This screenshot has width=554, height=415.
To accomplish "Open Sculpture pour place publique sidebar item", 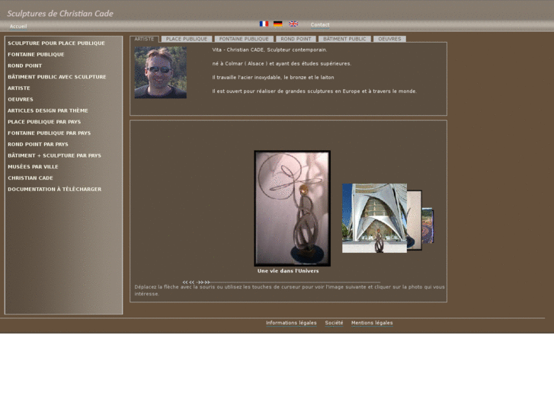I will pyautogui.click(x=56, y=43).
